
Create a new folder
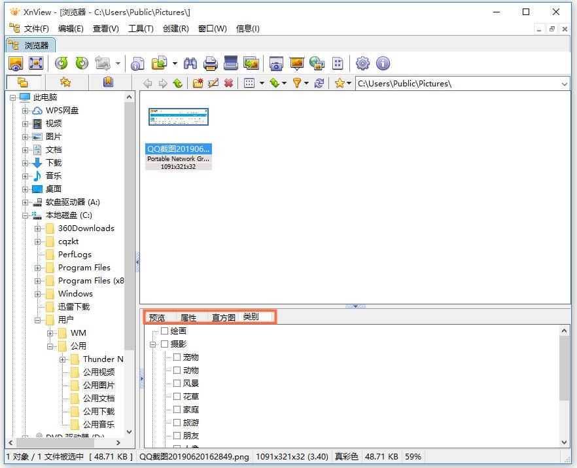(198, 84)
